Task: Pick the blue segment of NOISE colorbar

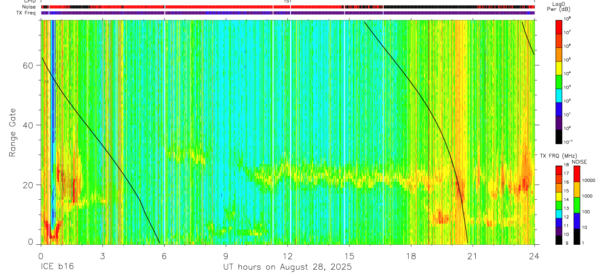Action: (577, 221)
